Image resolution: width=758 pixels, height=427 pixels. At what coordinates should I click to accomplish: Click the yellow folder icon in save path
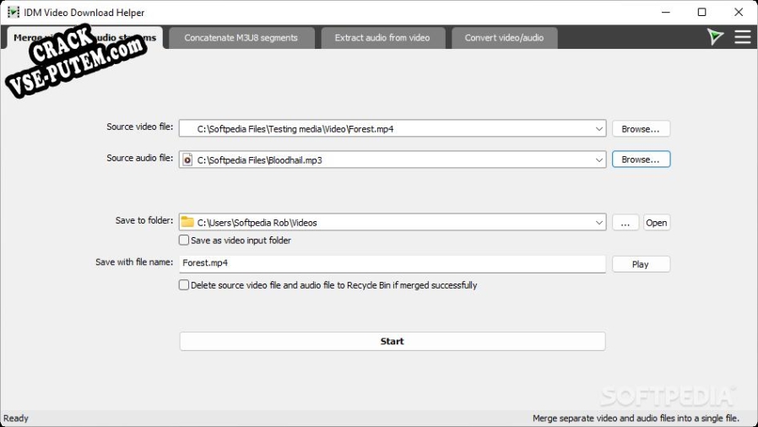(x=188, y=222)
